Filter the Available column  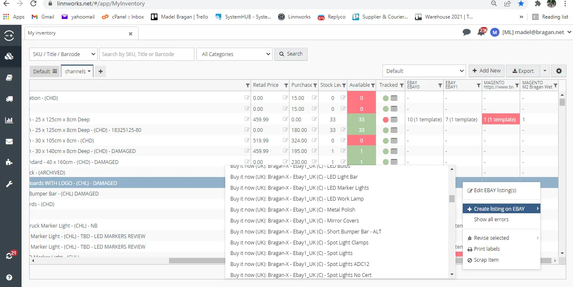coord(373,86)
